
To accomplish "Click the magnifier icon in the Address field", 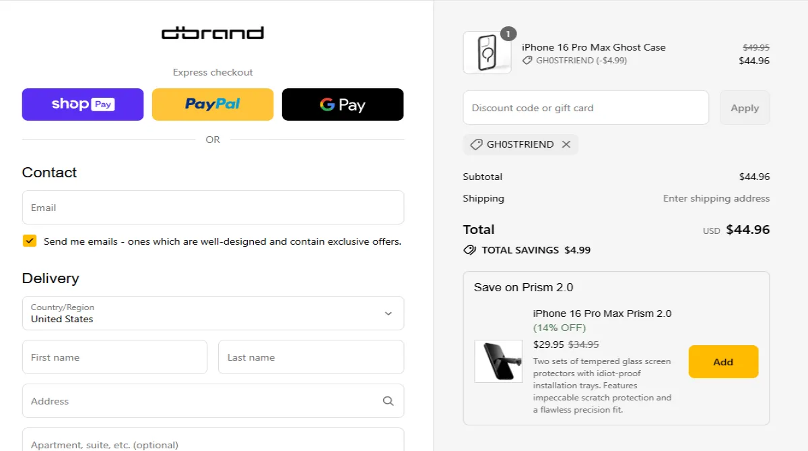I will (x=389, y=400).
